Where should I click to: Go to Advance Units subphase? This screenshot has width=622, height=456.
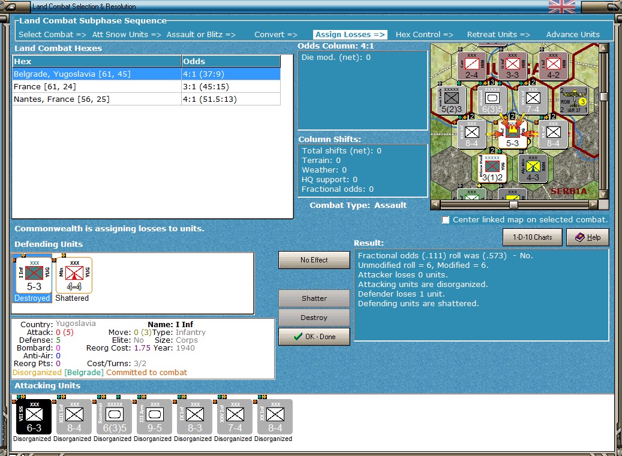pos(573,35)
